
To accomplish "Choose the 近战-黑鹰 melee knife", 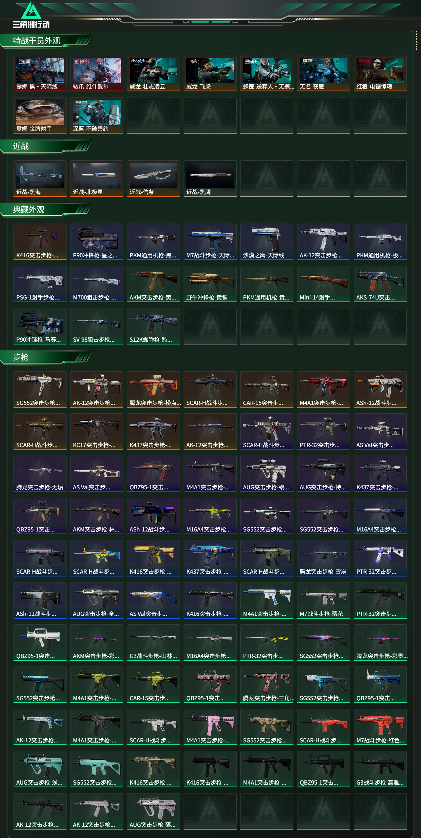I will pyautogui.click(x=210, y=178).
